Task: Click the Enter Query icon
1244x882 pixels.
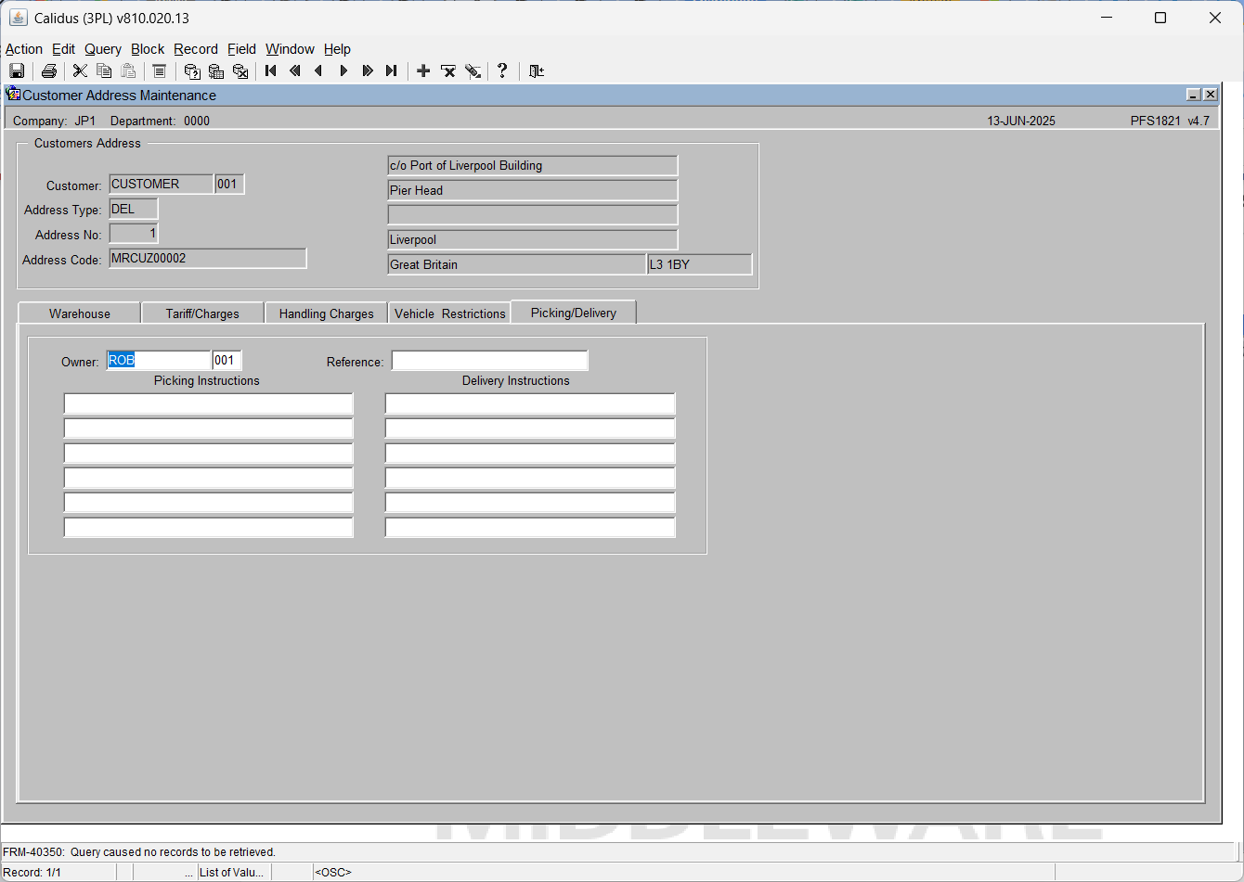Action: 192,71
